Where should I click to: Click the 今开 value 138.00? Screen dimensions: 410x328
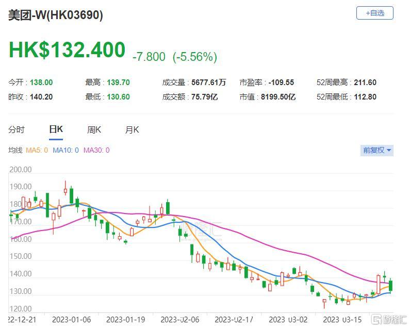[x=41, y=83]
